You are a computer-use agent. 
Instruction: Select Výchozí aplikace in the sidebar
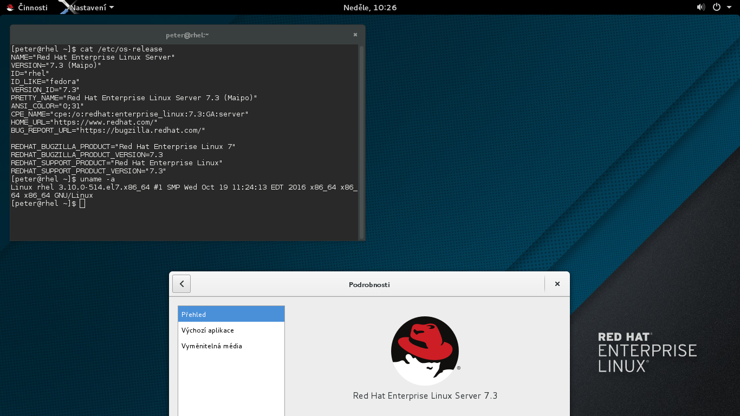click(231, 330)
